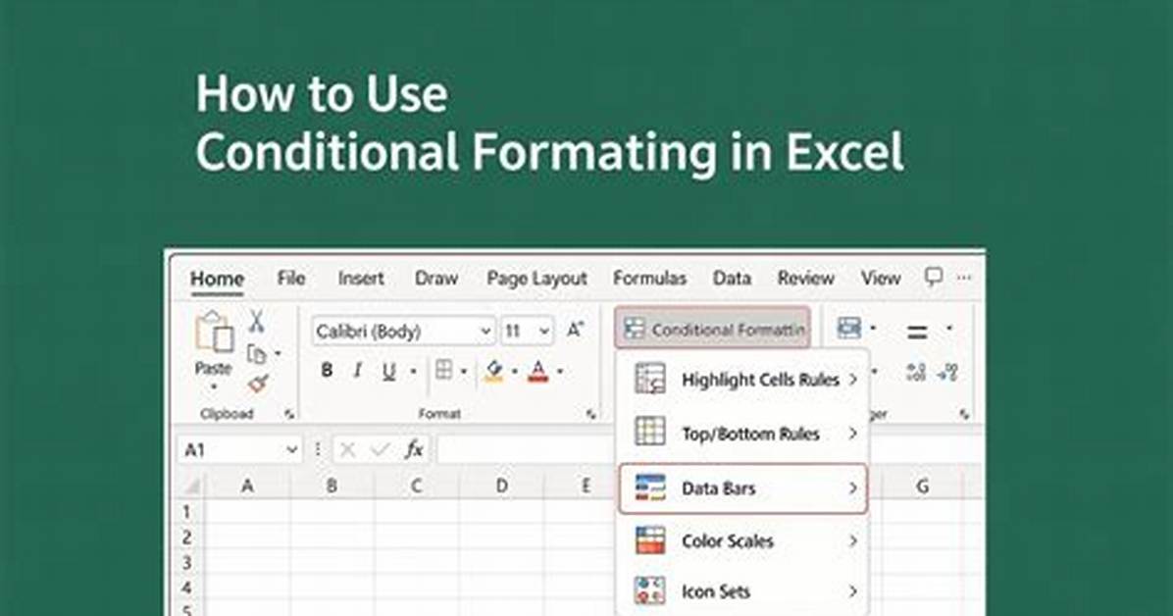The width and height of the screenshot is (1173, 616).
Task: Toggle Bold formatting
Action: [x=327, y=371]
